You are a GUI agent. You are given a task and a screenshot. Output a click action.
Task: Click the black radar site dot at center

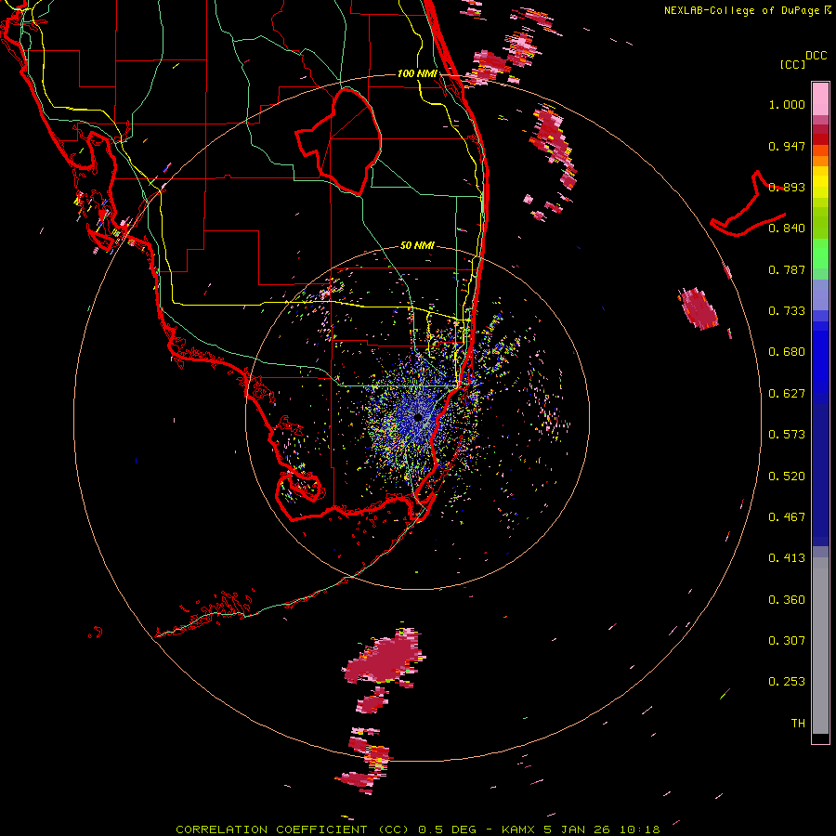tap(418, 417)
